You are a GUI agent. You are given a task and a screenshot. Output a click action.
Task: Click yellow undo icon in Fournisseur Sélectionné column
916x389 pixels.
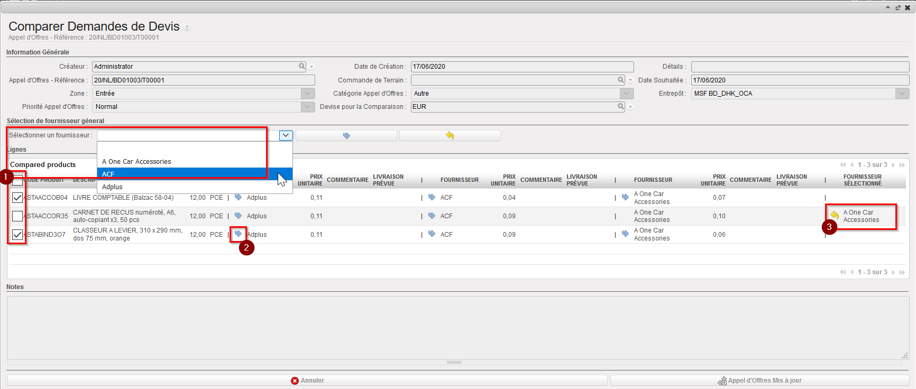click(x=835, y=216)
